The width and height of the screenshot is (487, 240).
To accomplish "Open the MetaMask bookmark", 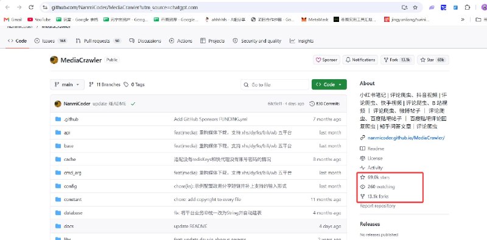I will [x=315, y=19].
